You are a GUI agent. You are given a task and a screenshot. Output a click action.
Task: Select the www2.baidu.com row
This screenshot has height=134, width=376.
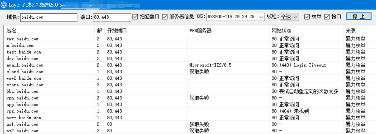tap(190, 78)
